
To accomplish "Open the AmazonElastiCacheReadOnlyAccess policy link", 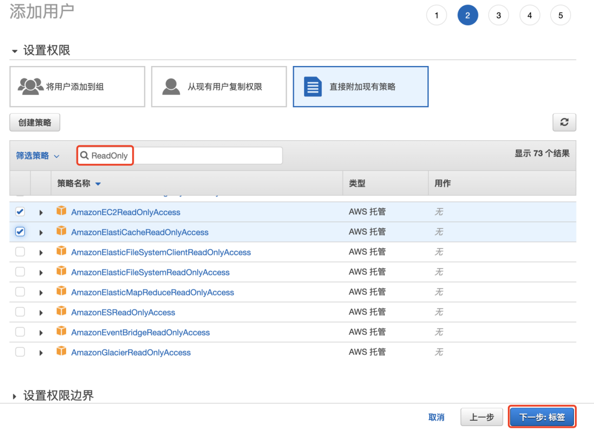I will 140,232.
